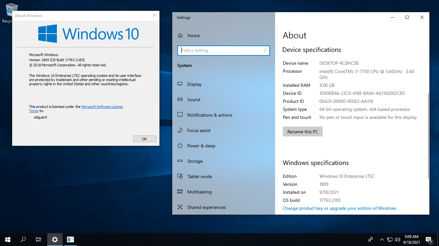Screen dimensions: 439x246
Task: Open Display settings via its monitor icon
Action: pyautogui.click(x=180, y=84)
